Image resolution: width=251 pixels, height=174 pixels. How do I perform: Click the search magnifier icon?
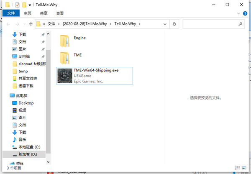240,24
